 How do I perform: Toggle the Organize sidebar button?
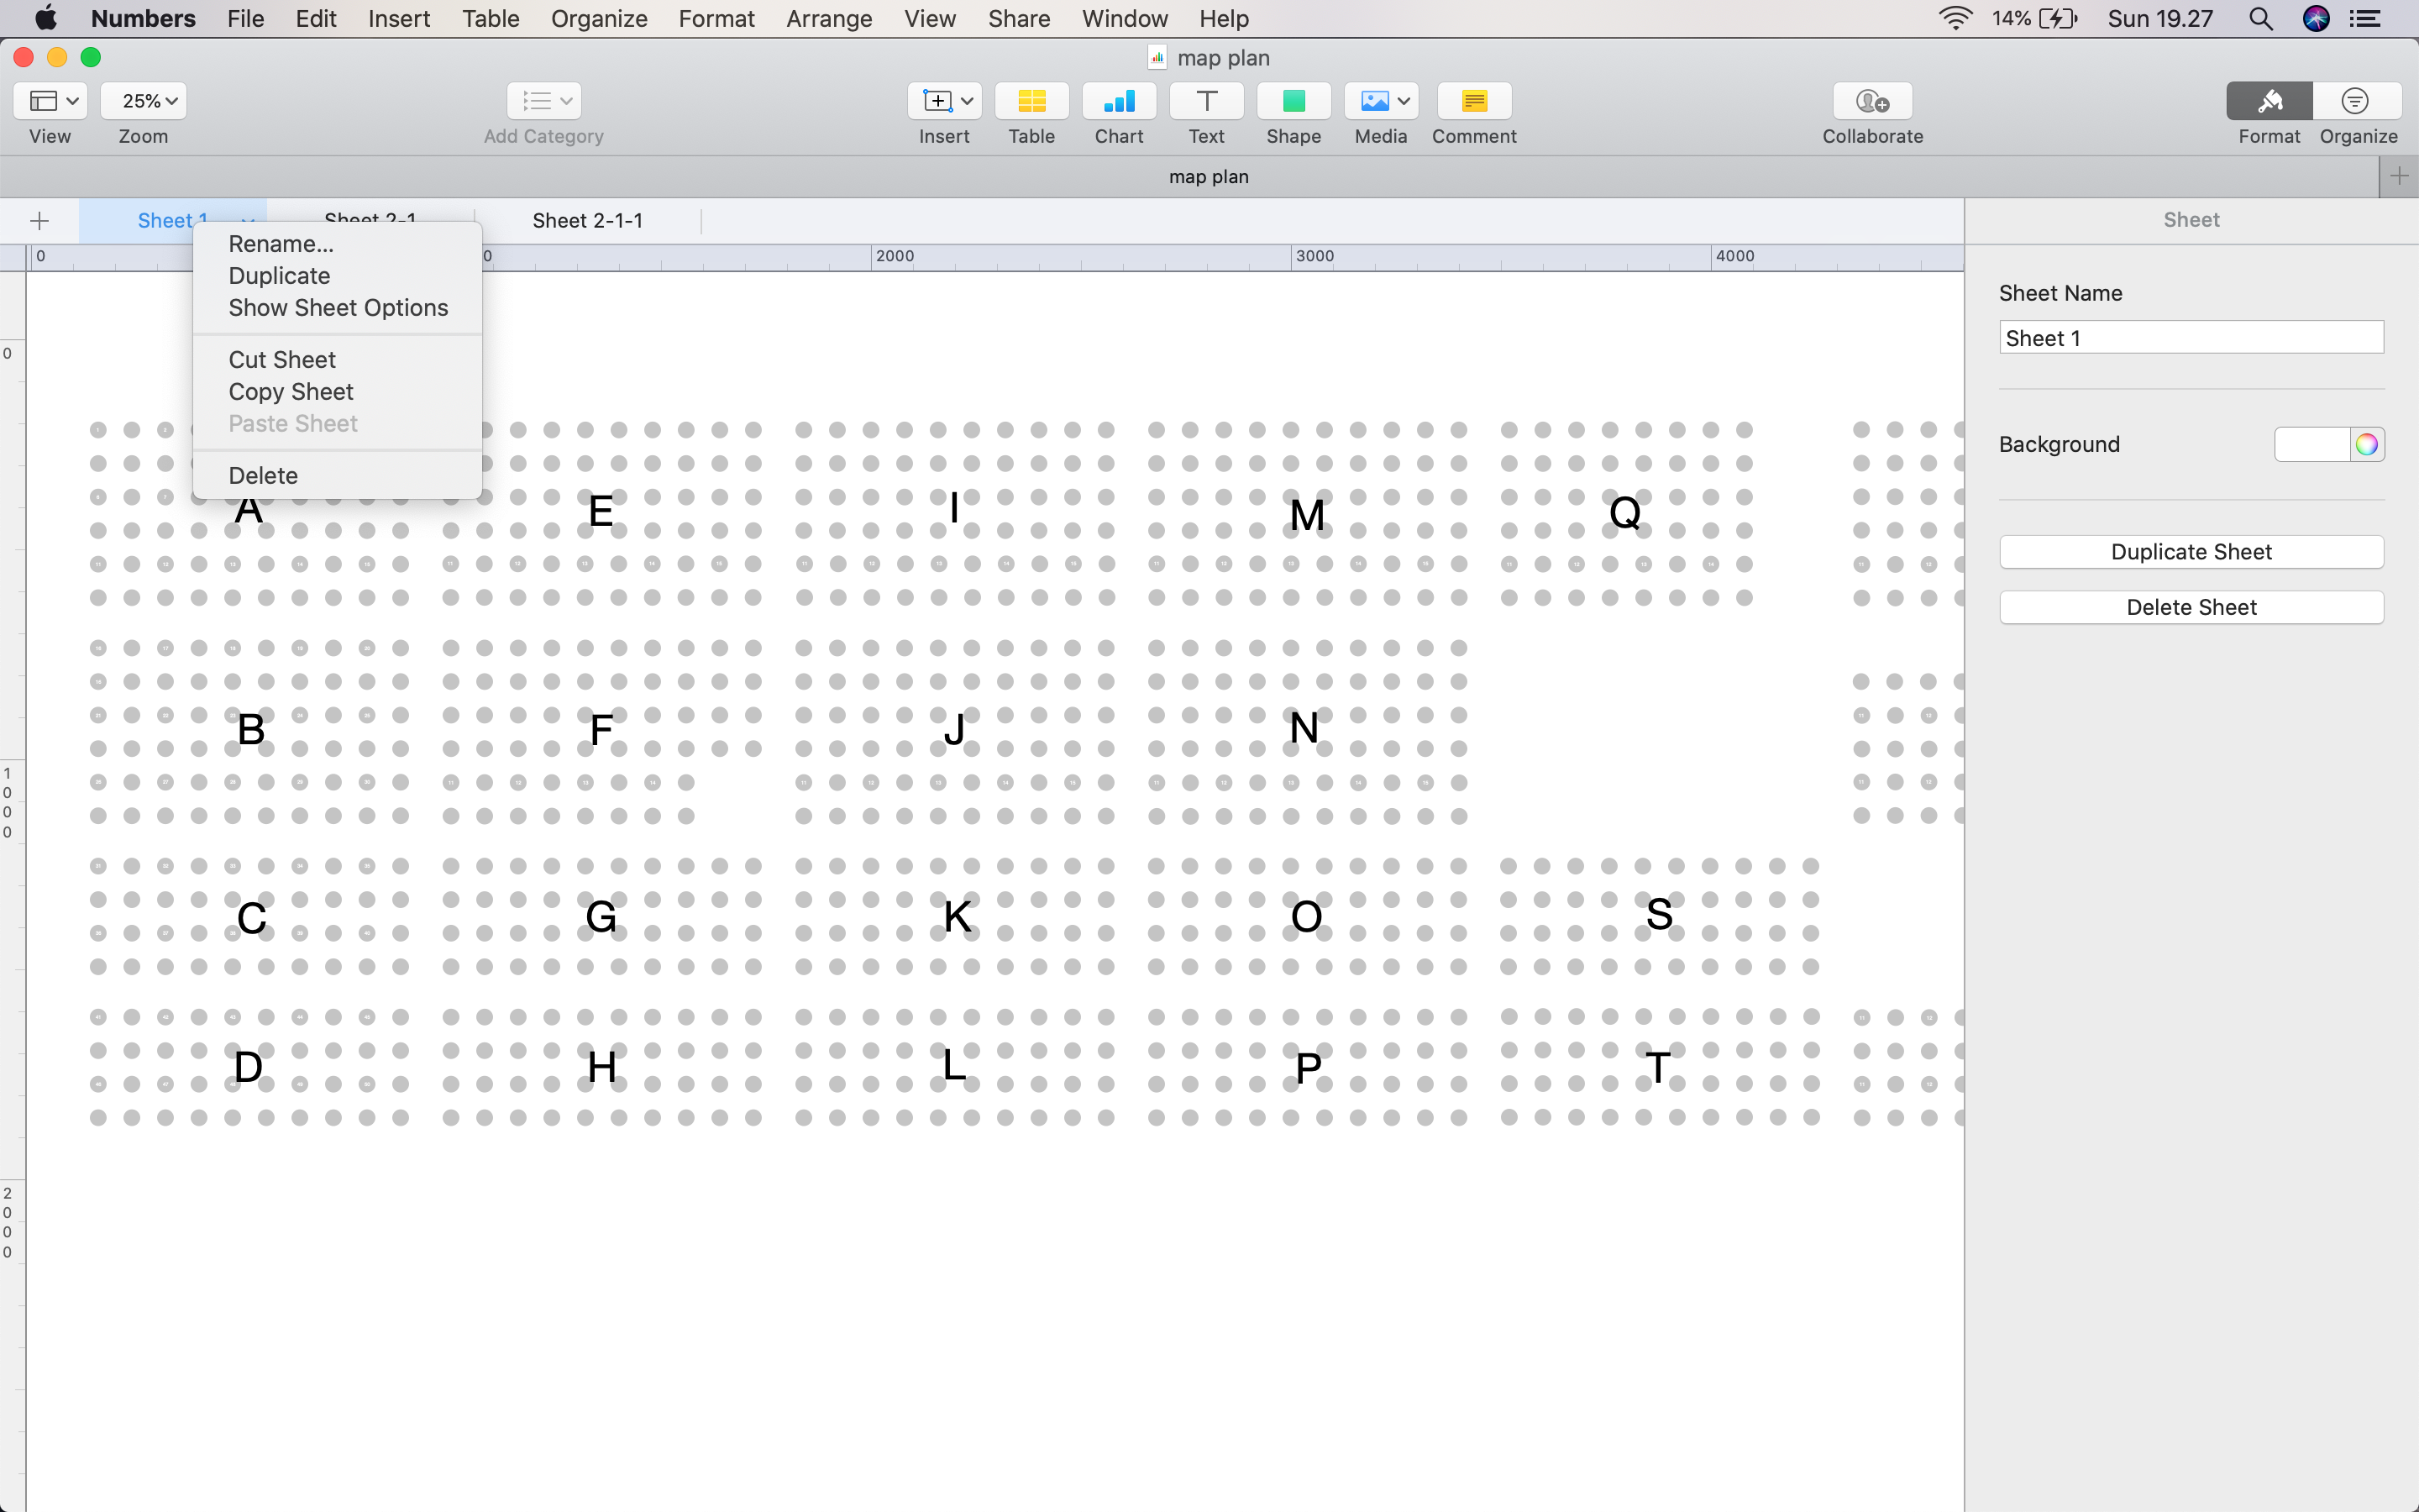pyautogui.click(x=2356, y=101)
